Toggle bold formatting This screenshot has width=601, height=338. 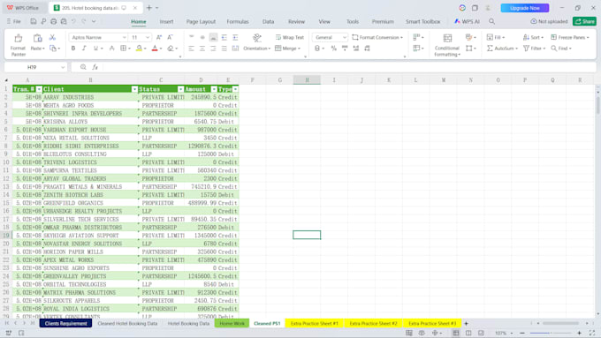coord(72,49)
